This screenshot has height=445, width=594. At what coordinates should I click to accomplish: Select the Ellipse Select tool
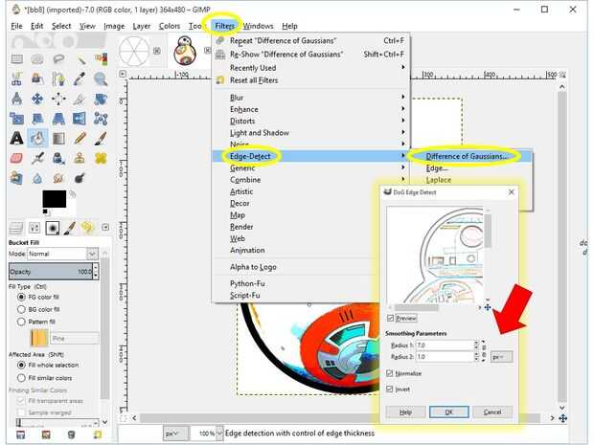(37, 59)
